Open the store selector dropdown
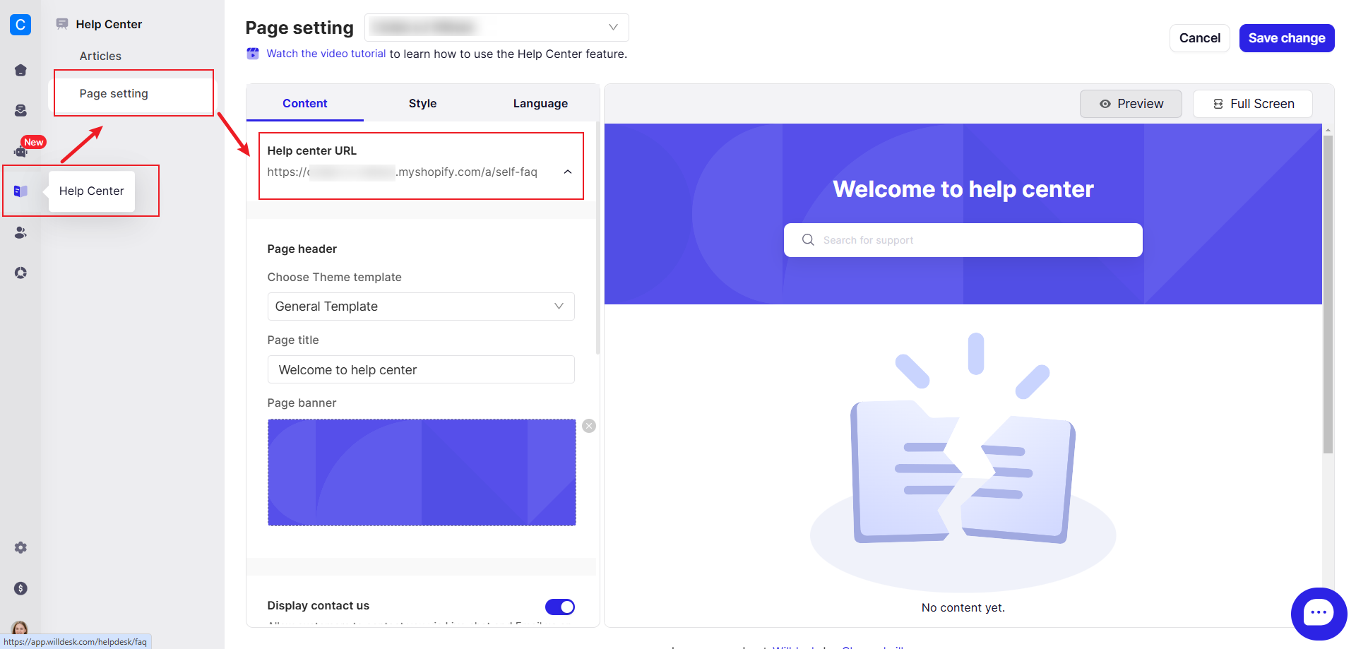This screenshot has width=1356, height=649. tap(496, 28)
